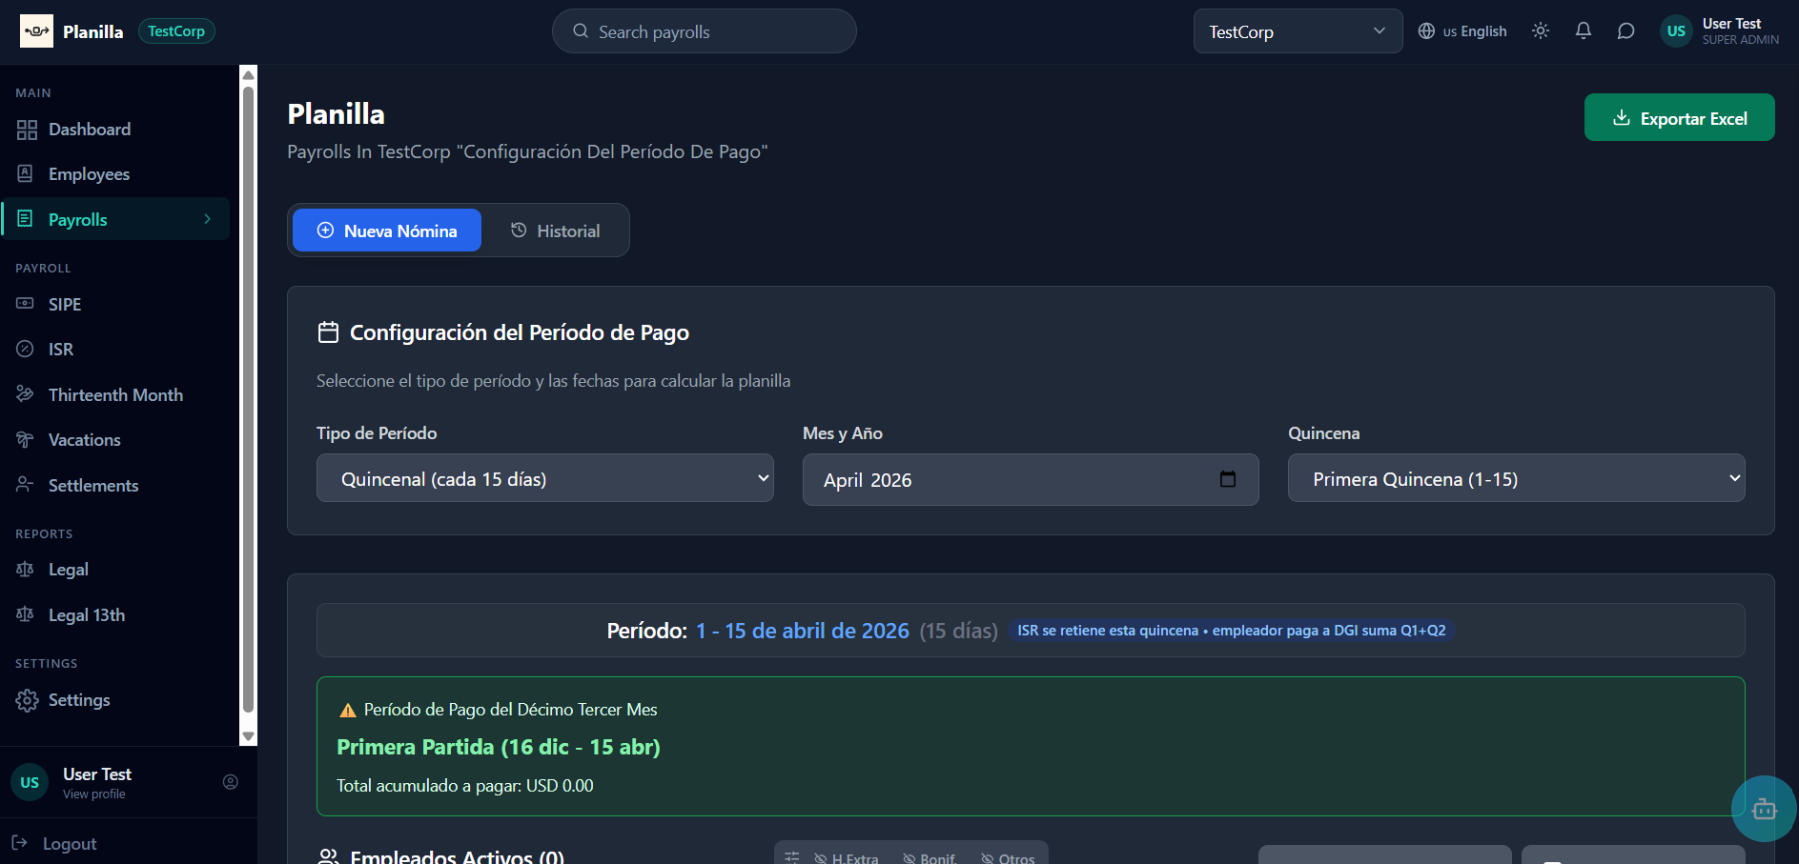Viewport: 1799px width, 864px height.
Task: Open Thirteenth Month in the sidebar
Action: click(x=115, y=394)
